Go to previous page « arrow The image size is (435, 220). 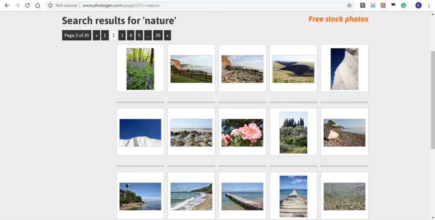click(x=96, y=35)
